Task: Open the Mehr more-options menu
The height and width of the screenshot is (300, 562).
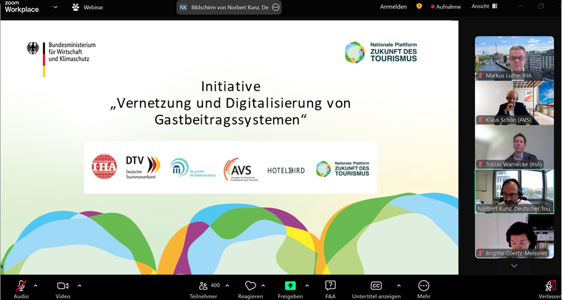Action: (424, 289)
